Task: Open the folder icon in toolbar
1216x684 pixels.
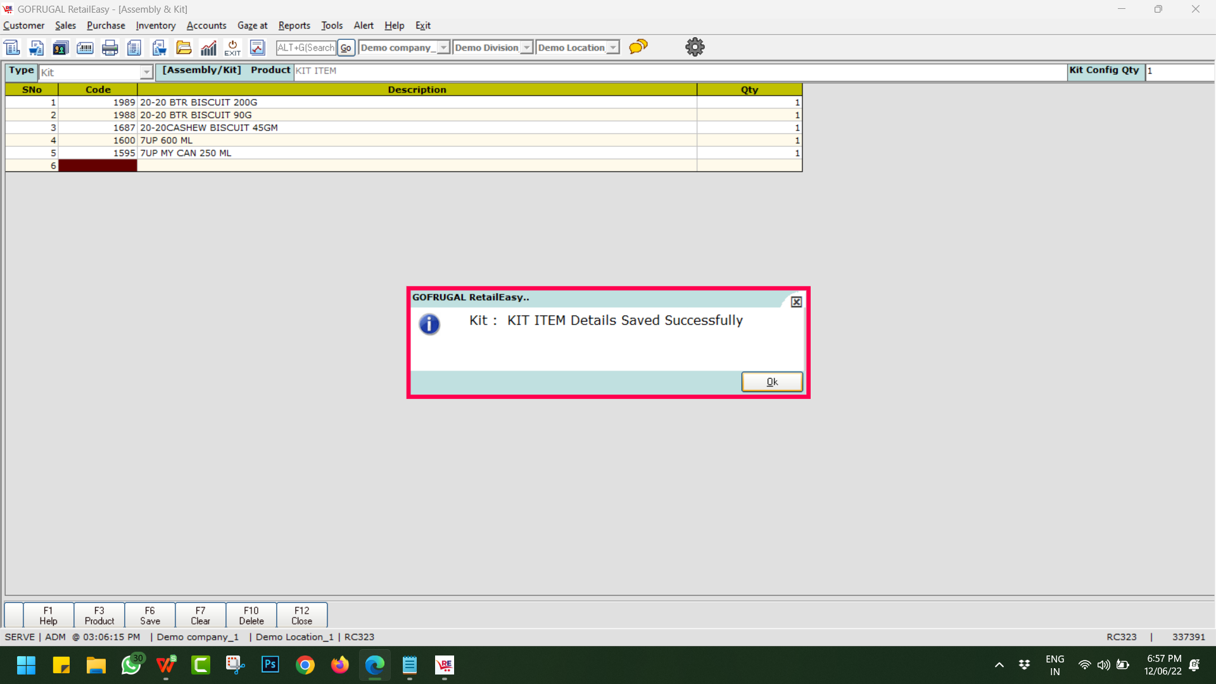Action: point(184,47)
